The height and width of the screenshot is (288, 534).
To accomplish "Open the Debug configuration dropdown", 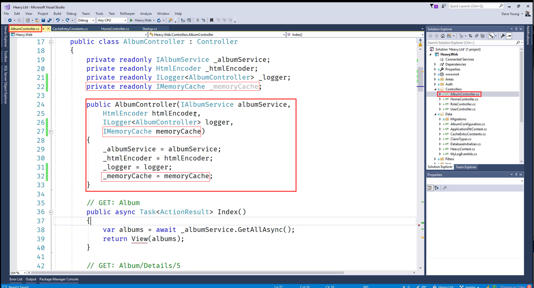I will tap(86, 20).
